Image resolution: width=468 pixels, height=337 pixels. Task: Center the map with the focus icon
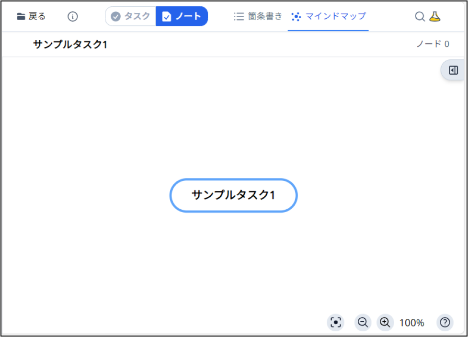pos(335,322)
